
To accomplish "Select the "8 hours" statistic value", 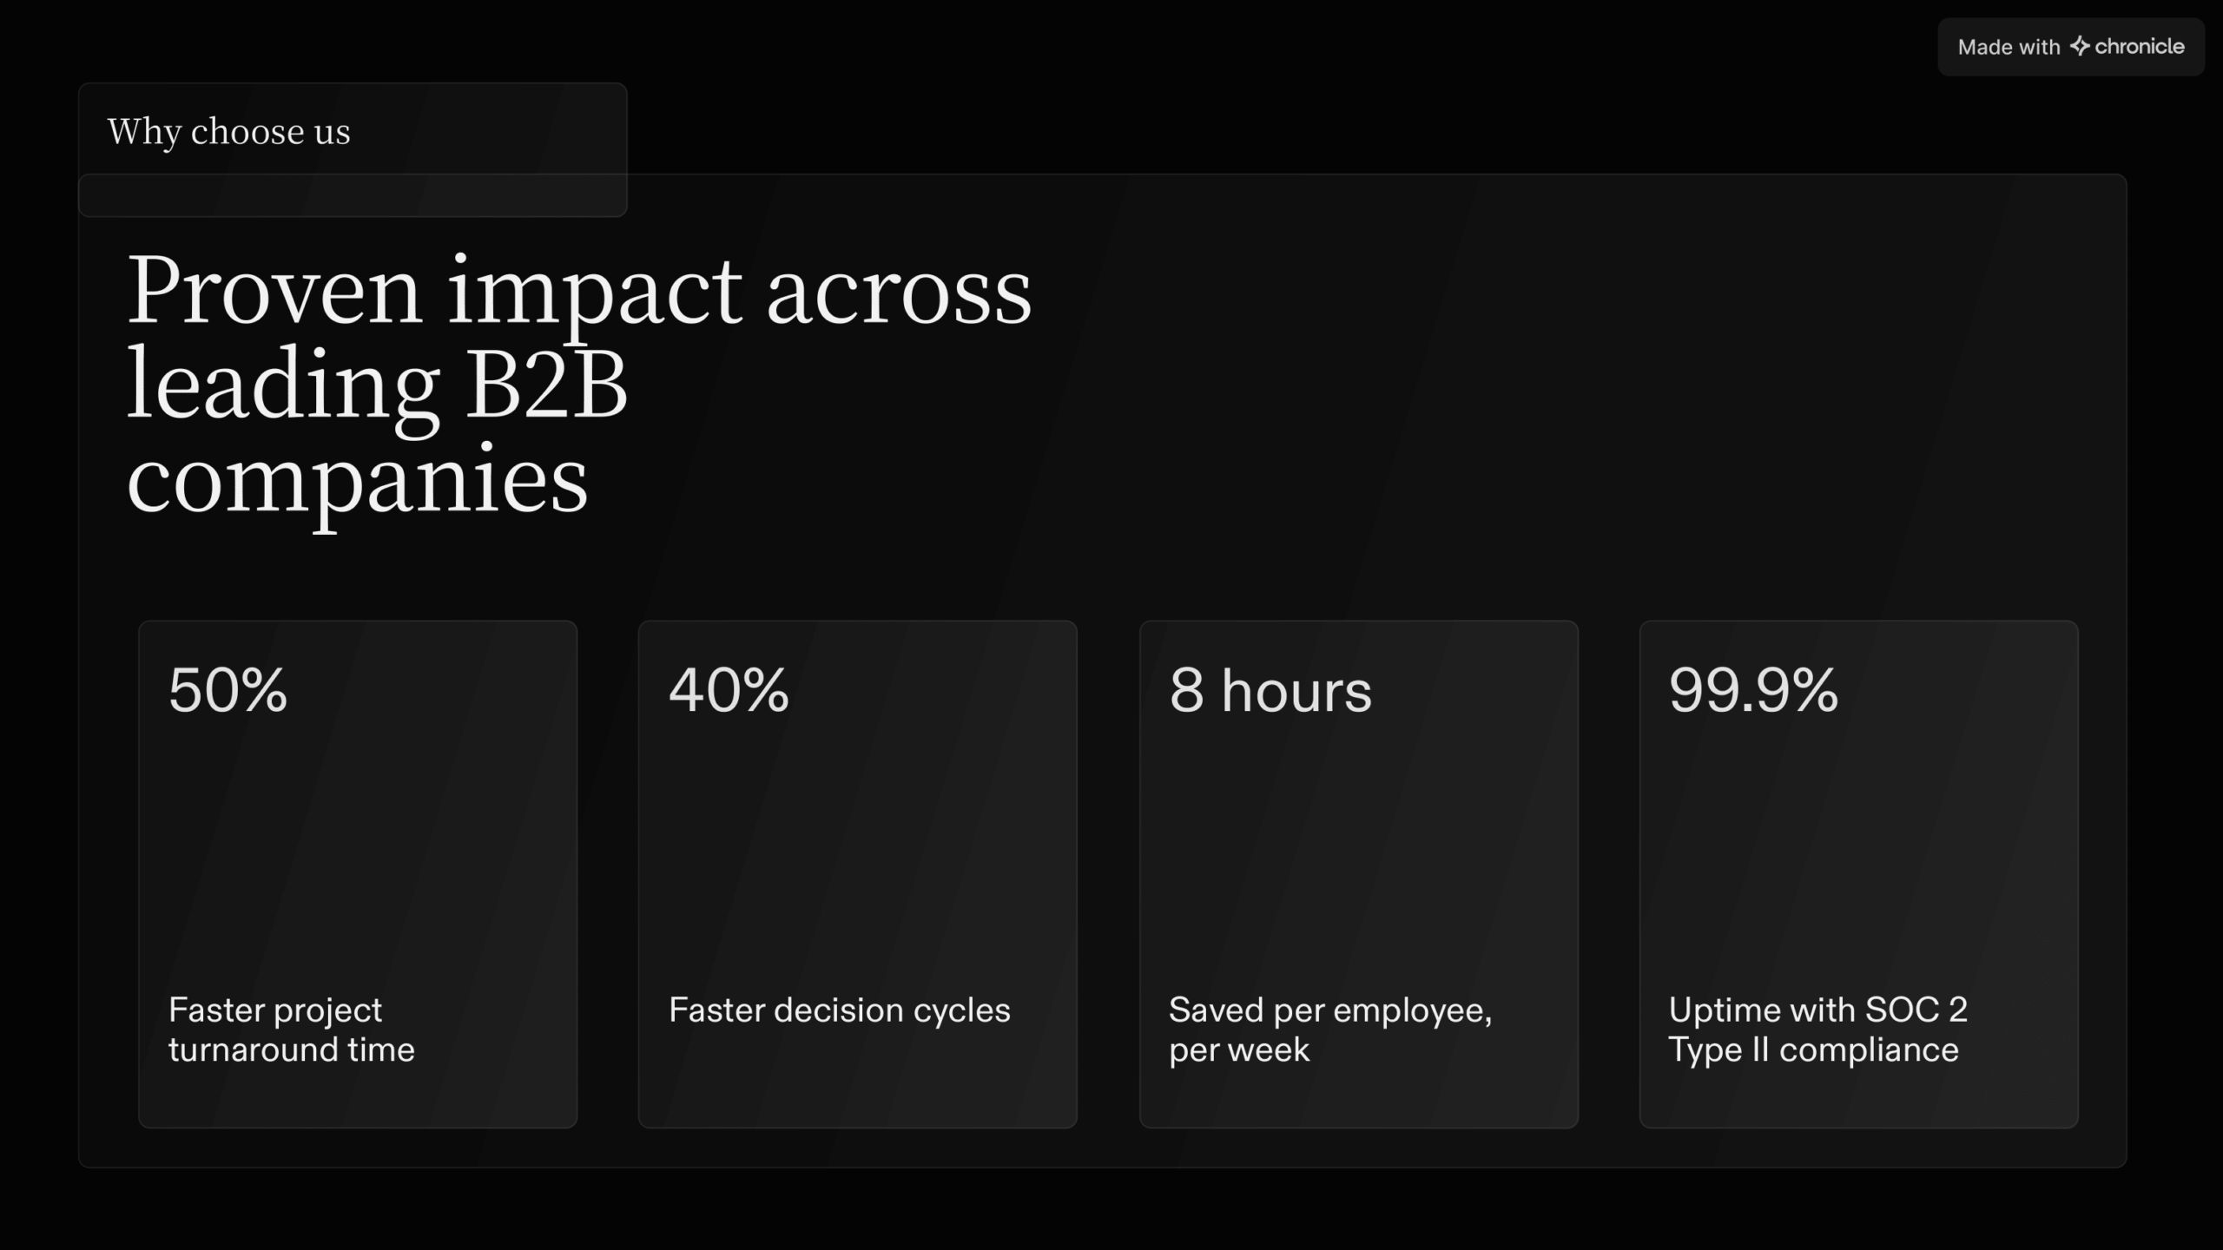I will point(1270,691).
